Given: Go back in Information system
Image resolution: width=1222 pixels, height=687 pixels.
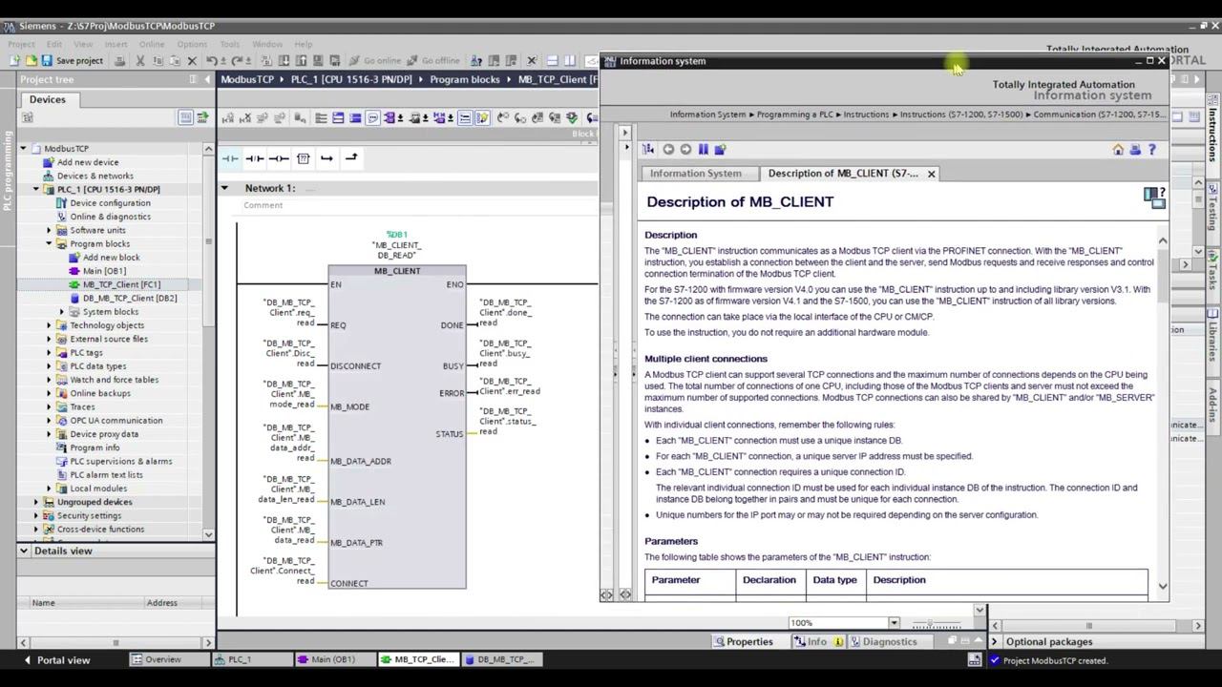Looking at the screenshot, I should click(x=668, y=150).
